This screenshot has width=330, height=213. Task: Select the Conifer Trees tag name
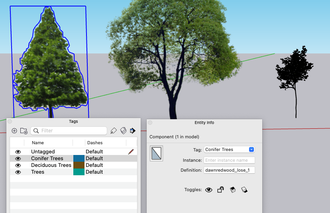click(47, 158)
